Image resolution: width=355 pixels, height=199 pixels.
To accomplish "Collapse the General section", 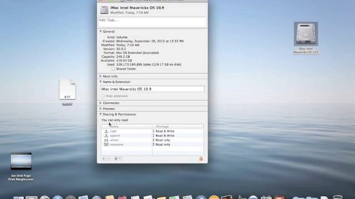I will 100,32.
